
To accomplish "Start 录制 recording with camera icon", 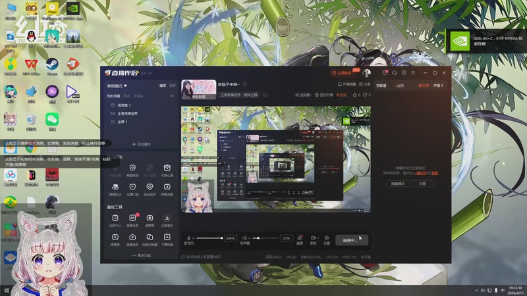I will pos(313,239).
